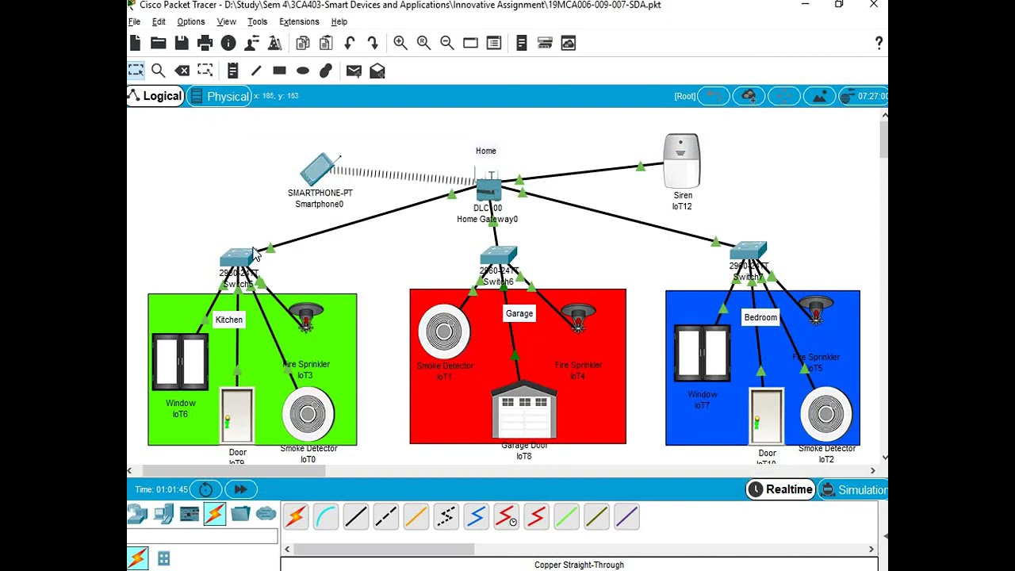Undo the last action with the undo arrow

350,43
